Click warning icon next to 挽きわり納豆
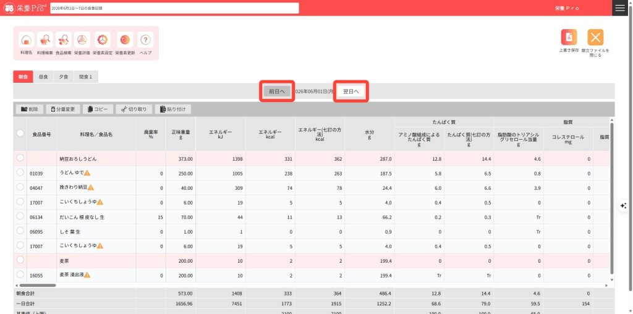The width and height of the screenshot is (633, 314). pyautogui.click(x=91, y=187)
